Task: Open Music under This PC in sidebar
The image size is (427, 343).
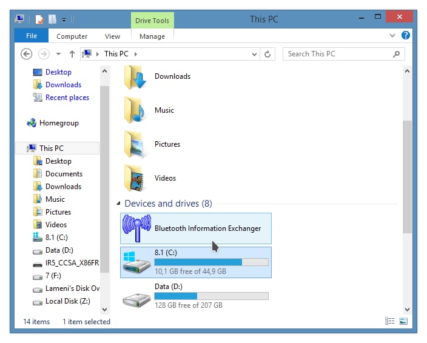Action: (55, 199)
